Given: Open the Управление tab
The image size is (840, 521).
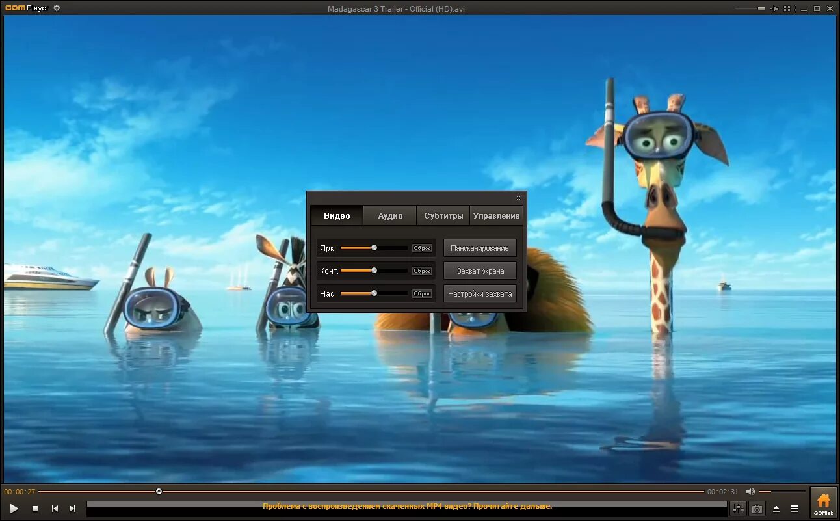Looking at the screenshot, I should (x=496, y=215).
